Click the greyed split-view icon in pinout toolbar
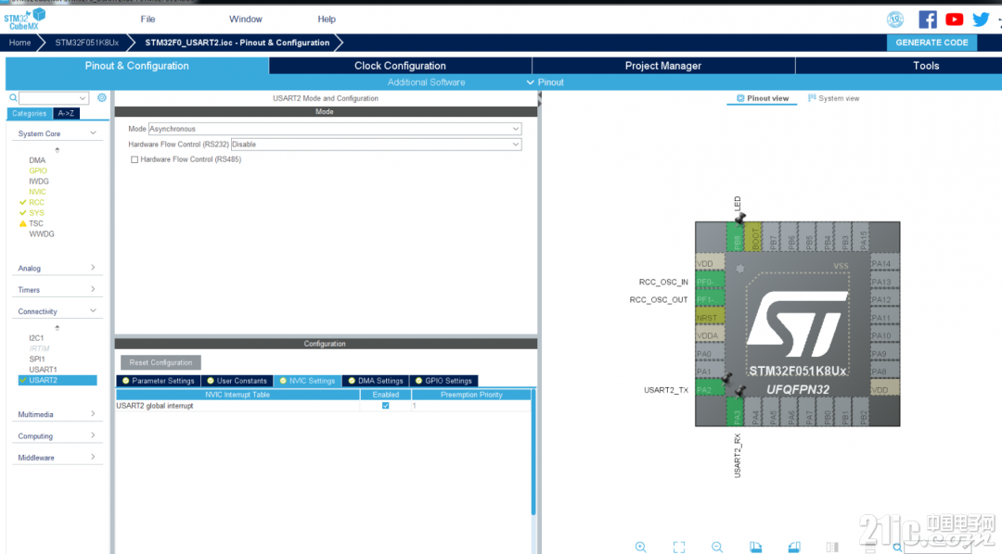This screenshot has width=1002, height=554. click(832, 547)
